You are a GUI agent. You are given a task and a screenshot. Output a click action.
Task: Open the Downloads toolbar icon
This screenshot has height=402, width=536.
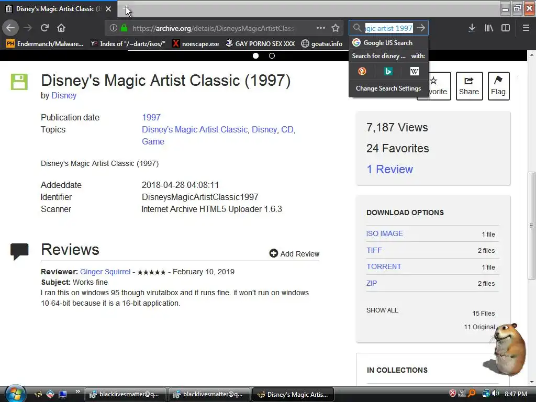coord(472,28)
